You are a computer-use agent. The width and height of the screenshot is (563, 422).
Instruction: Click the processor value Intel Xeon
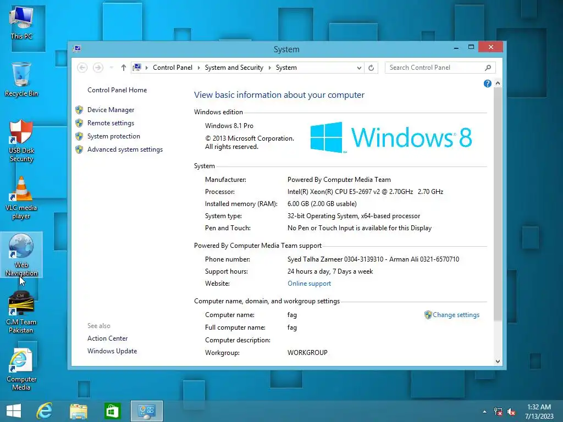[365, 192]
